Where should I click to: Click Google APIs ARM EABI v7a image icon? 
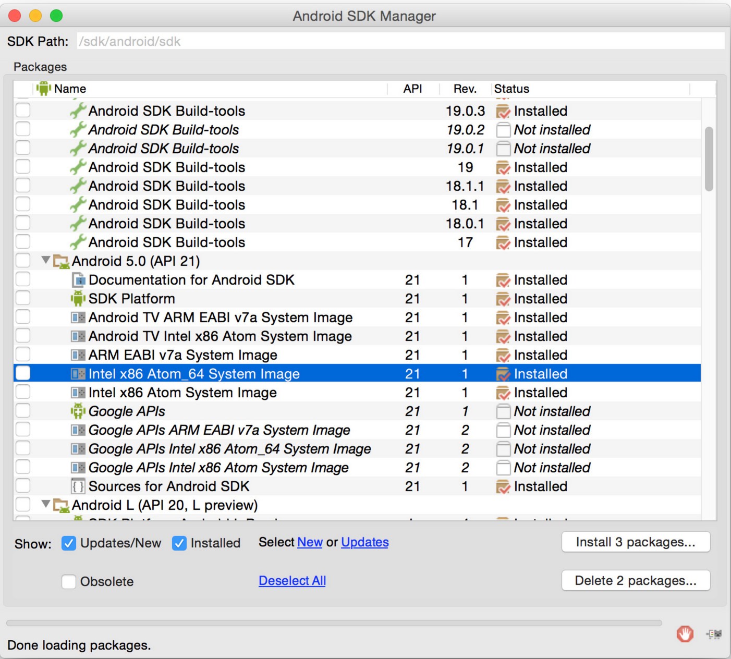click(x=78, y=430)
